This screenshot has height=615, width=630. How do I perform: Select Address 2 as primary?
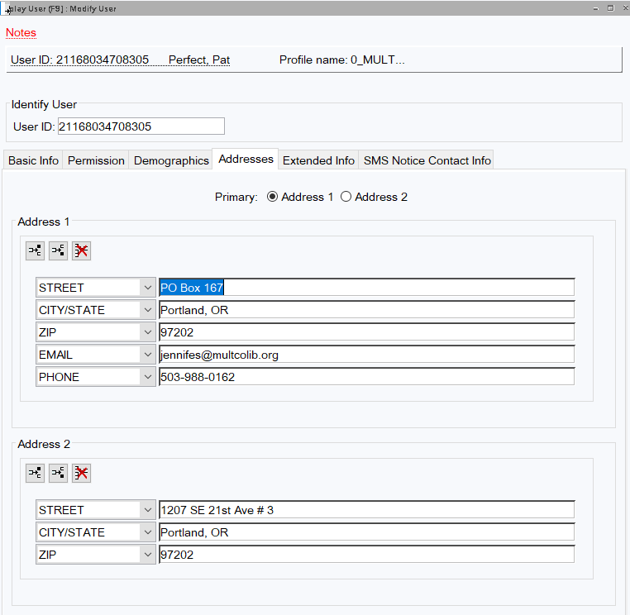click(x=346, y=197)
